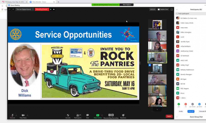
Task: Turn on Original Sound toggle button
Action: (x=24, y=9)
